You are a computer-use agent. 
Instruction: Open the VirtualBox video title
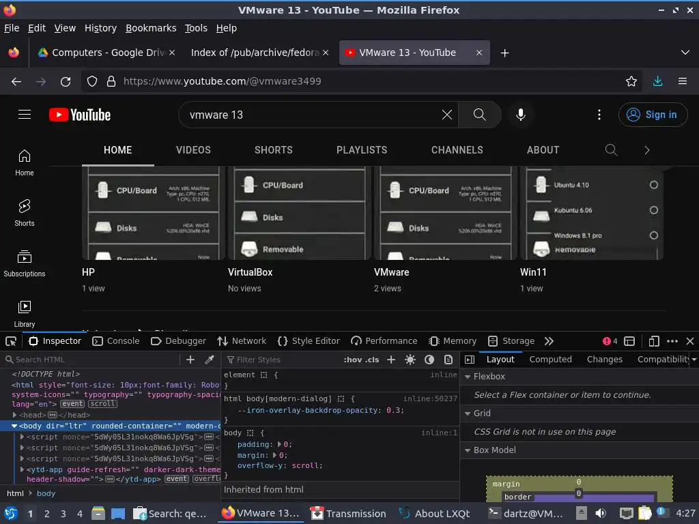(250, 272)
